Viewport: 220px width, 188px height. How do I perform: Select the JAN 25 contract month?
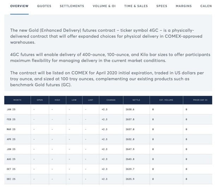11,110
